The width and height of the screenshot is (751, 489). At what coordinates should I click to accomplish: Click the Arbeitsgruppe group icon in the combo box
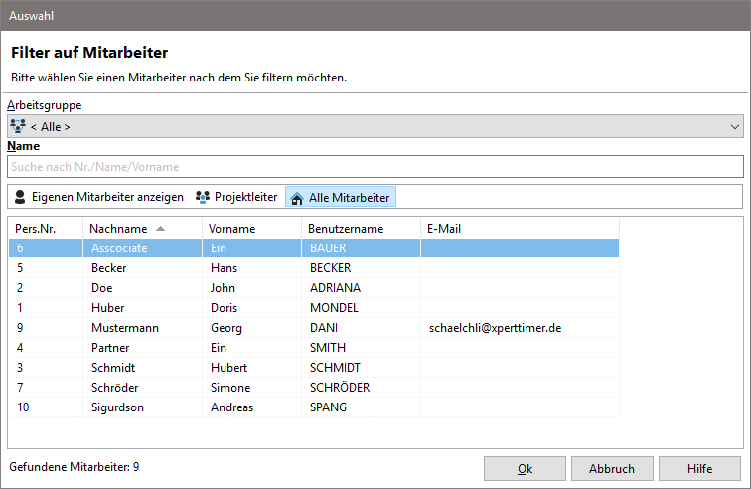pyautogui.click(x=18, y=126)
